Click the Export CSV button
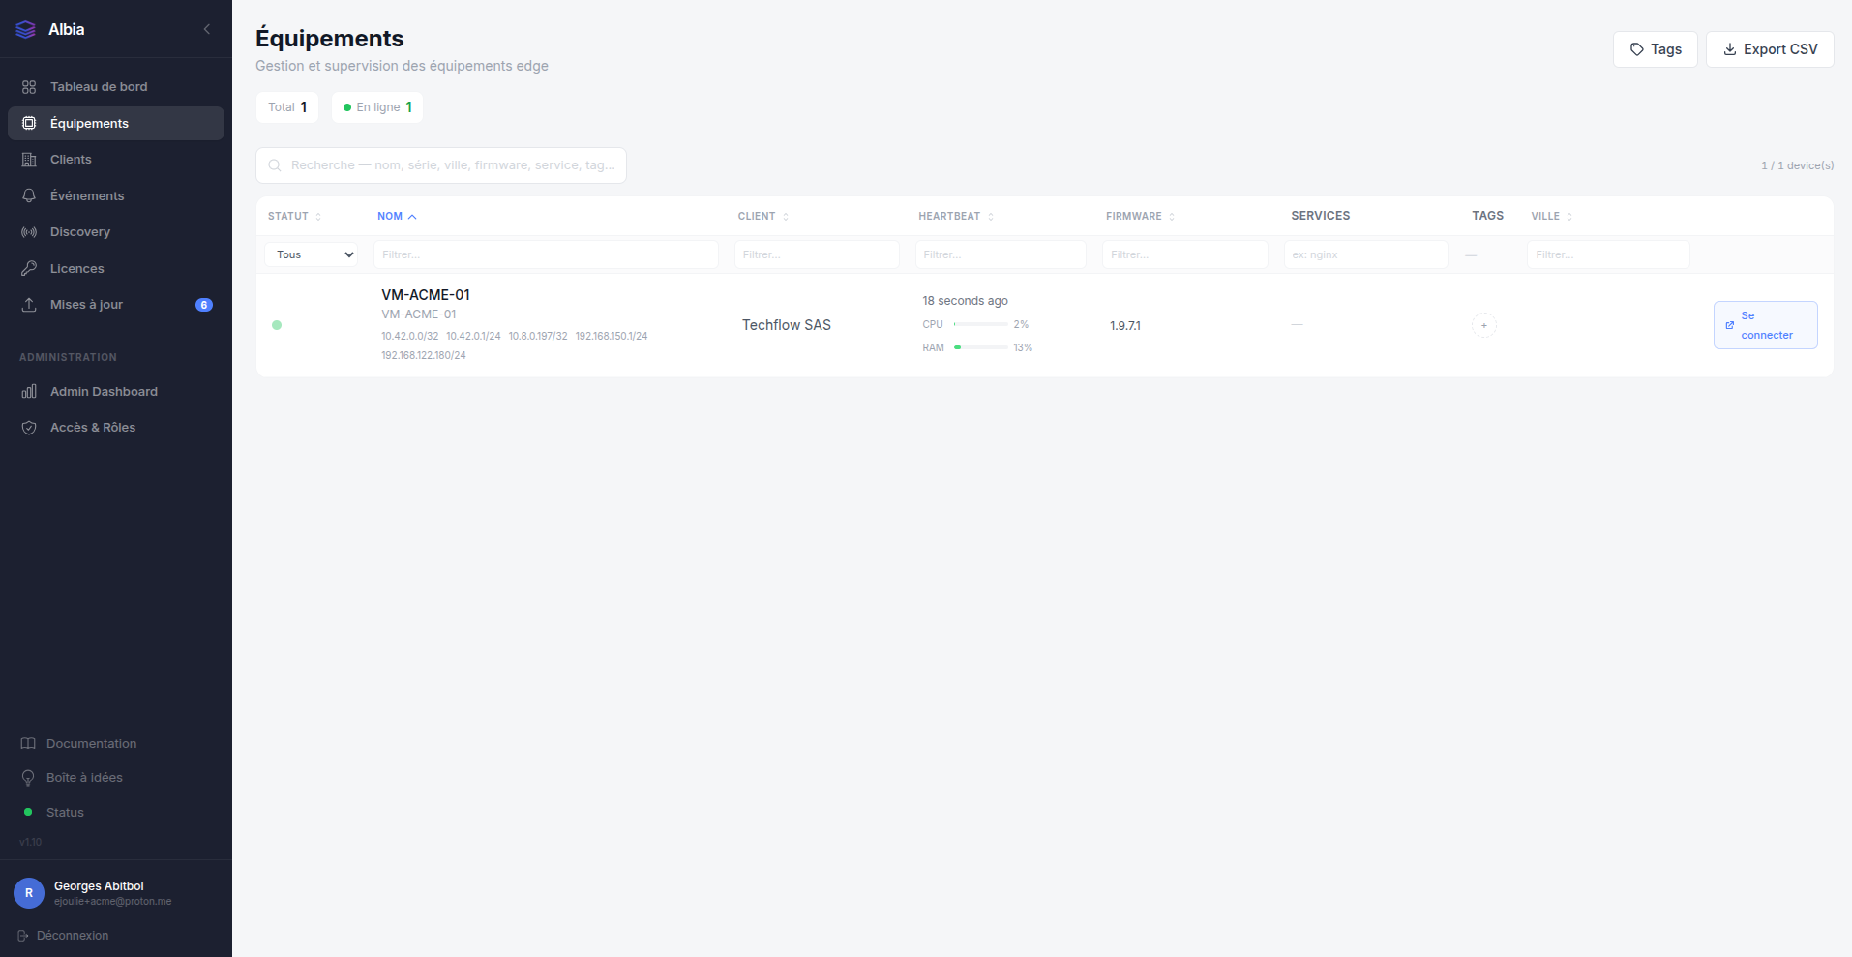 click(x=1770, y=49)
